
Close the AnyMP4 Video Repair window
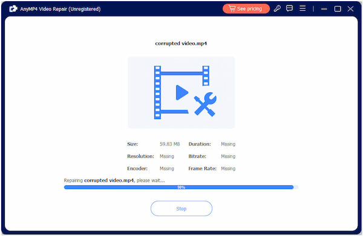(350, 9)
